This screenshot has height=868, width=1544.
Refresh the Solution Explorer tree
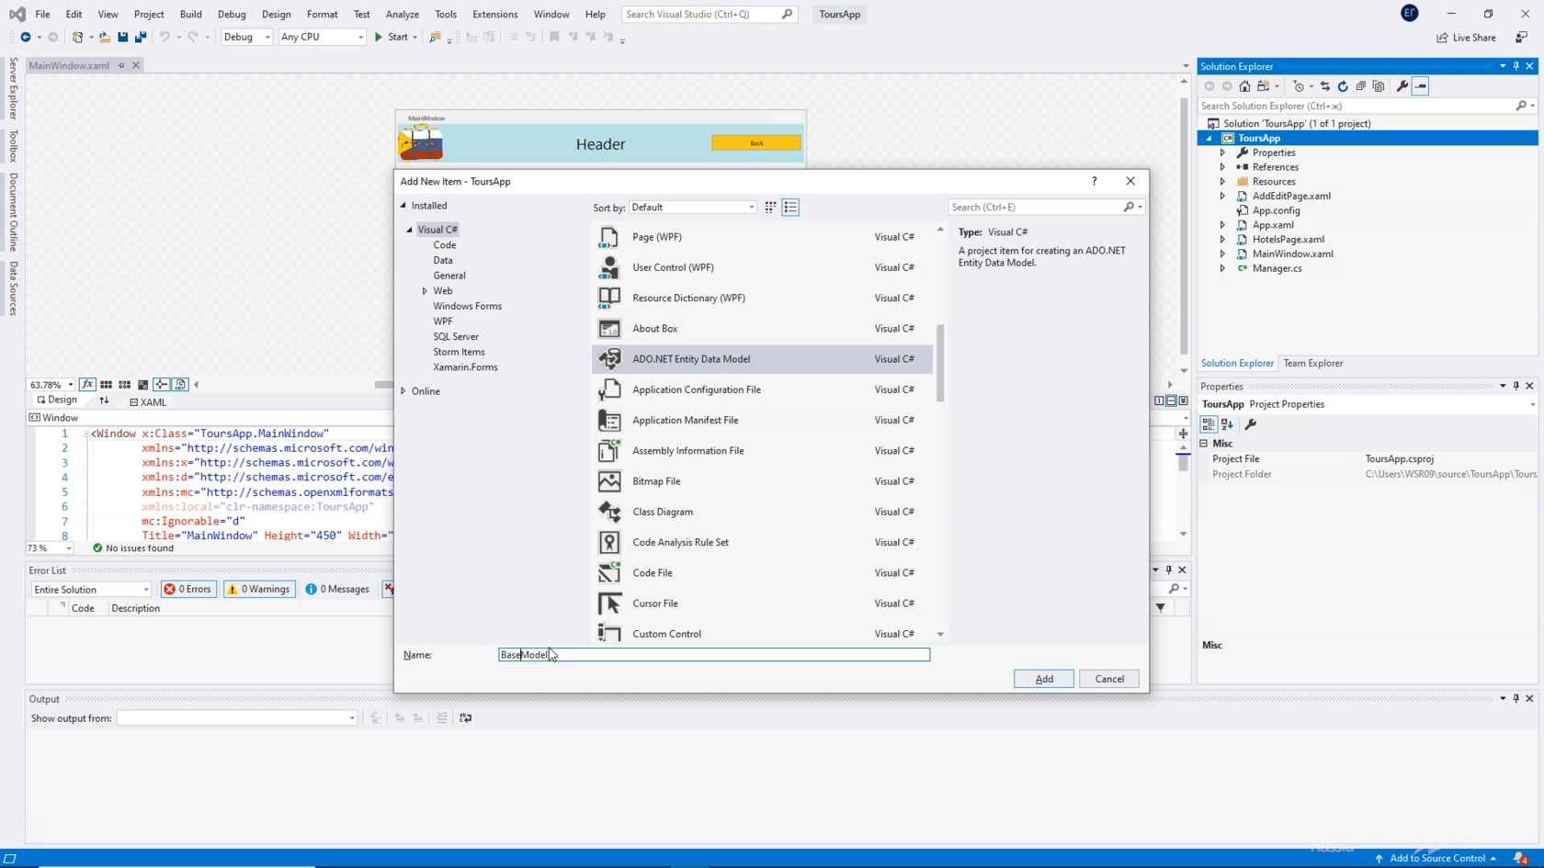1343,86
